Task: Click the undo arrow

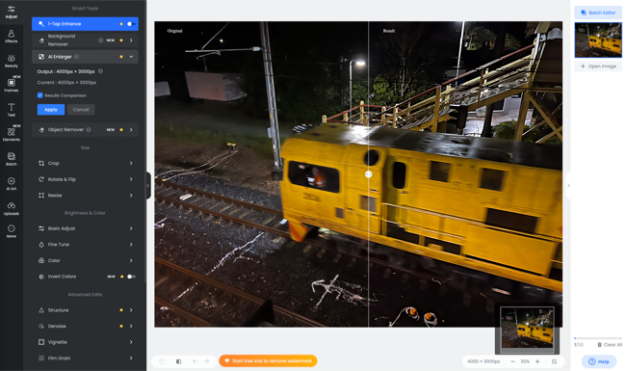Action: point(196,361)
